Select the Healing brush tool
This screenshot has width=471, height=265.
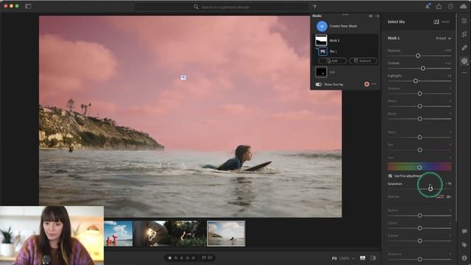pos(464,47)
